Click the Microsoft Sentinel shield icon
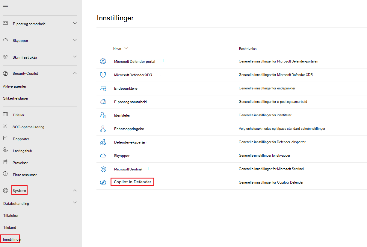 click(x=103, y=169)
